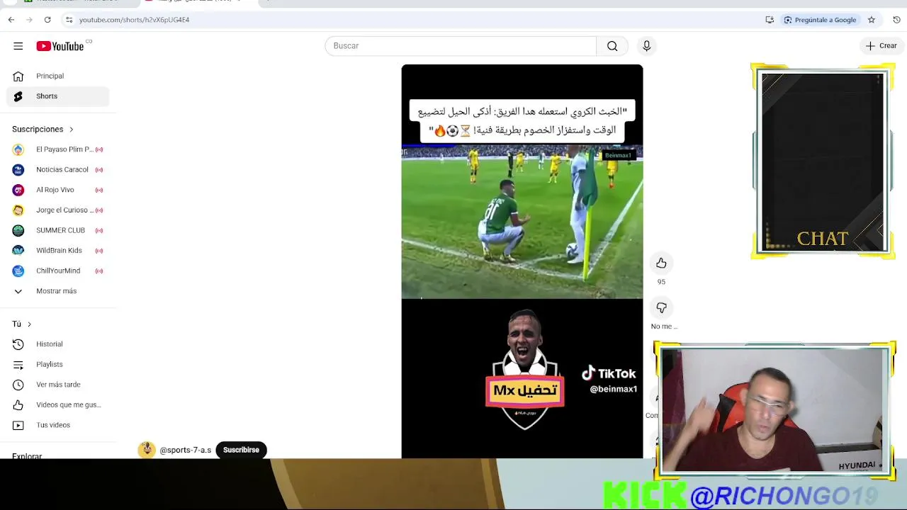907x510 pixels.
Task: Click the Tus videos play icon
Action: [18, 425]
